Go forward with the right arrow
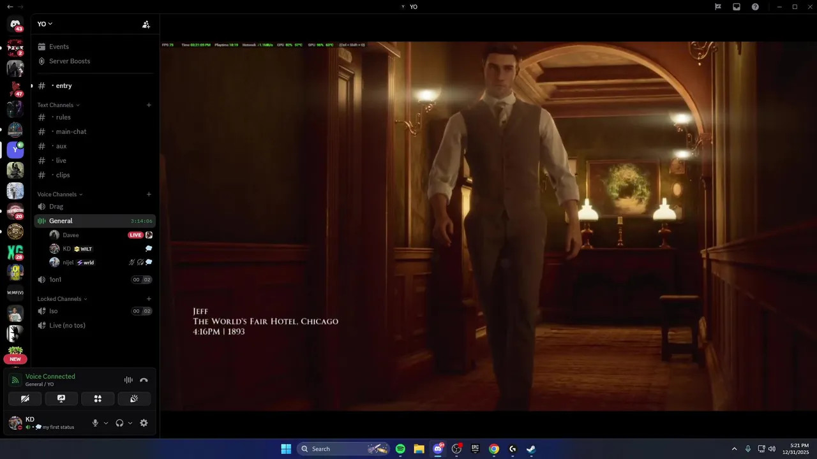The image size is (817, 459). 20,6
